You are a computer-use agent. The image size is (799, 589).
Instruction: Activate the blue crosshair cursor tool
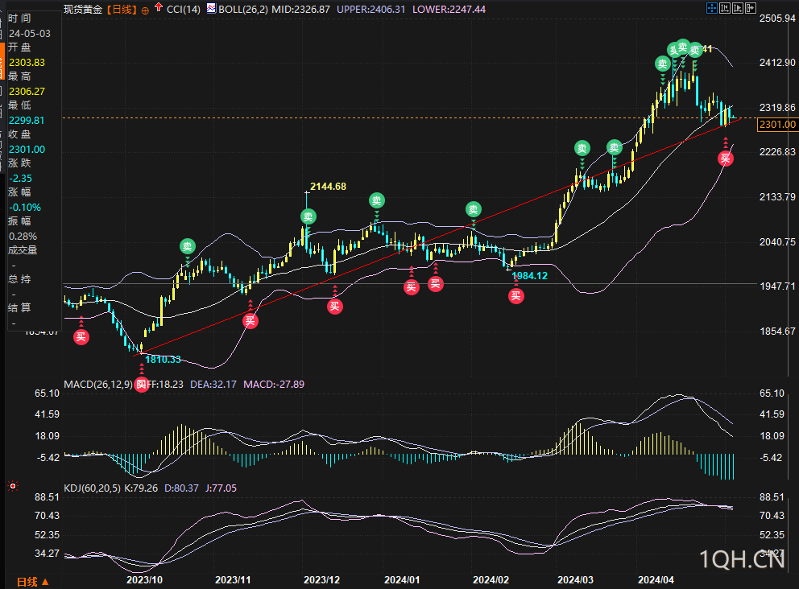pos(711,8)
